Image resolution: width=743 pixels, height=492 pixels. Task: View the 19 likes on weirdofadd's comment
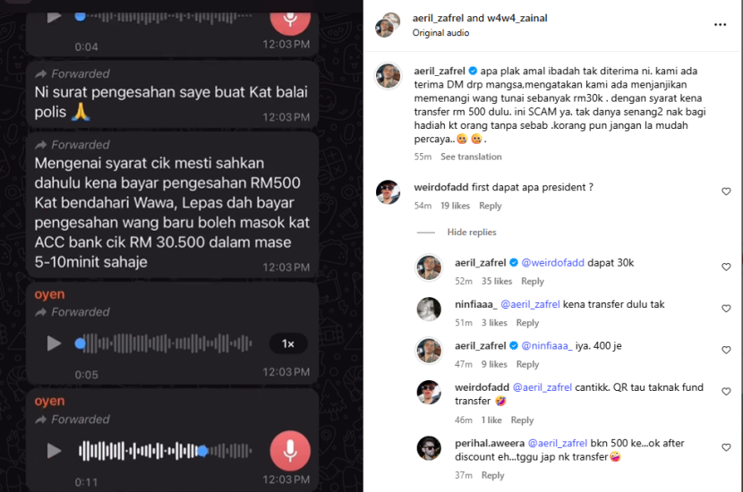(455, 206)
